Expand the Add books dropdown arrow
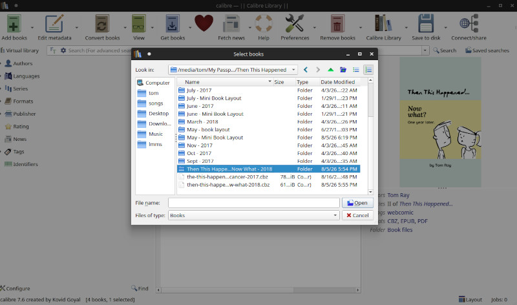517x305 pixels. point(32,27)
